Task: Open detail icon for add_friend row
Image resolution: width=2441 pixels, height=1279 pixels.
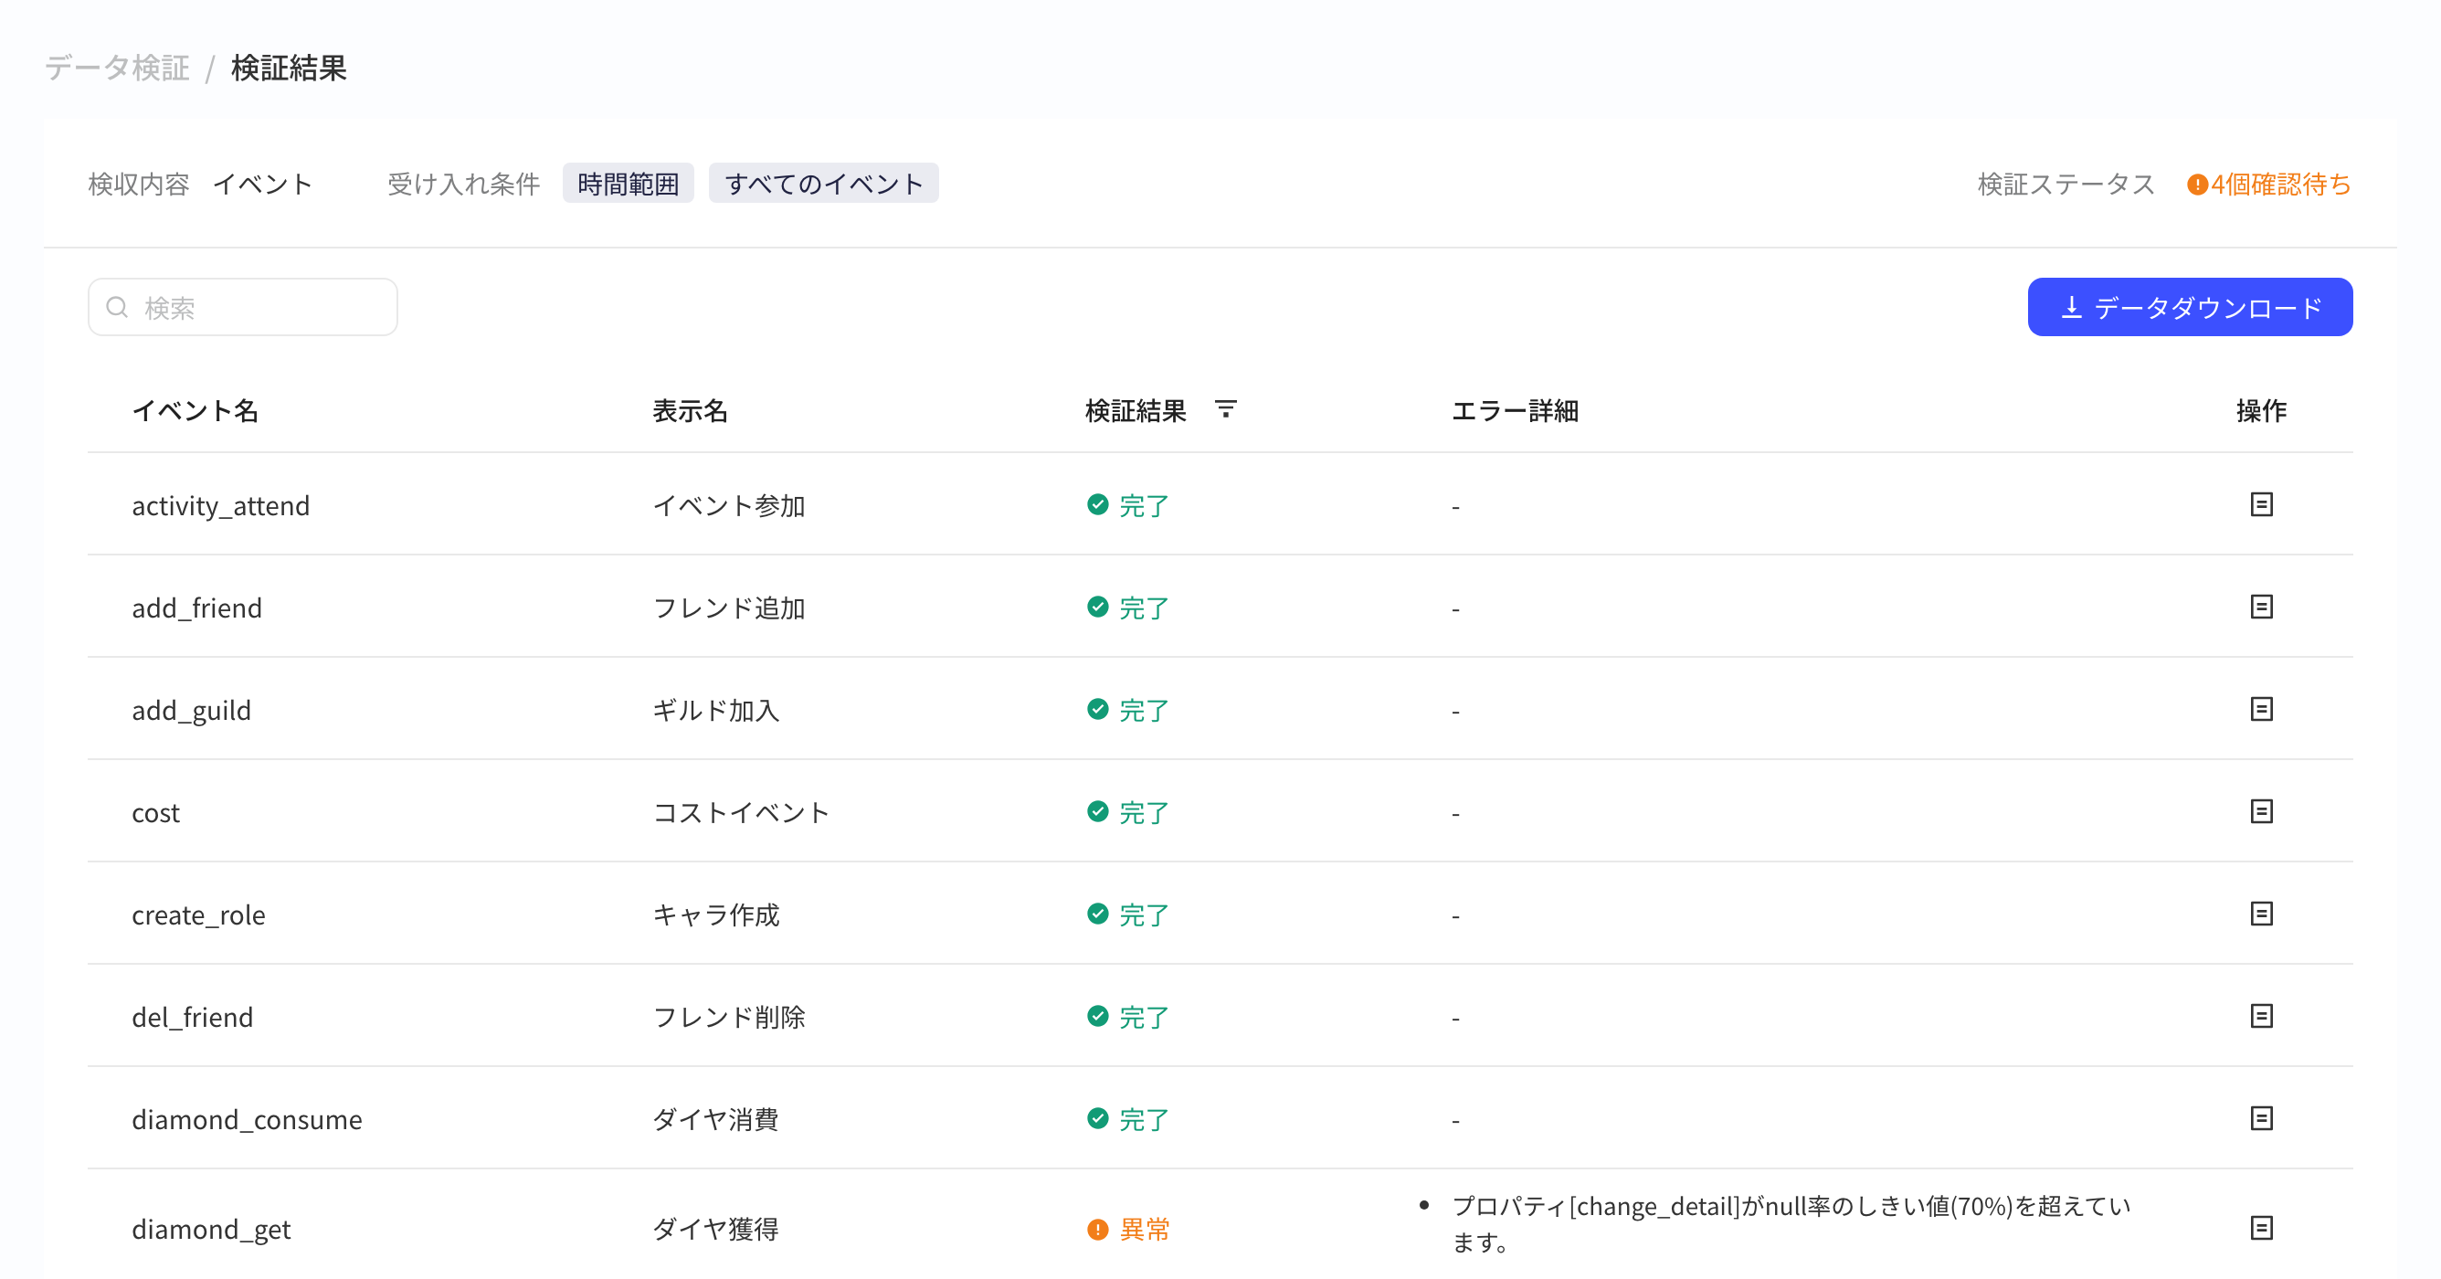Action: (2261, 607)
